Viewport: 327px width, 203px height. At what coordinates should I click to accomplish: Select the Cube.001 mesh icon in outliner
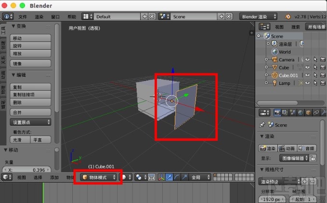pos(275,75)
